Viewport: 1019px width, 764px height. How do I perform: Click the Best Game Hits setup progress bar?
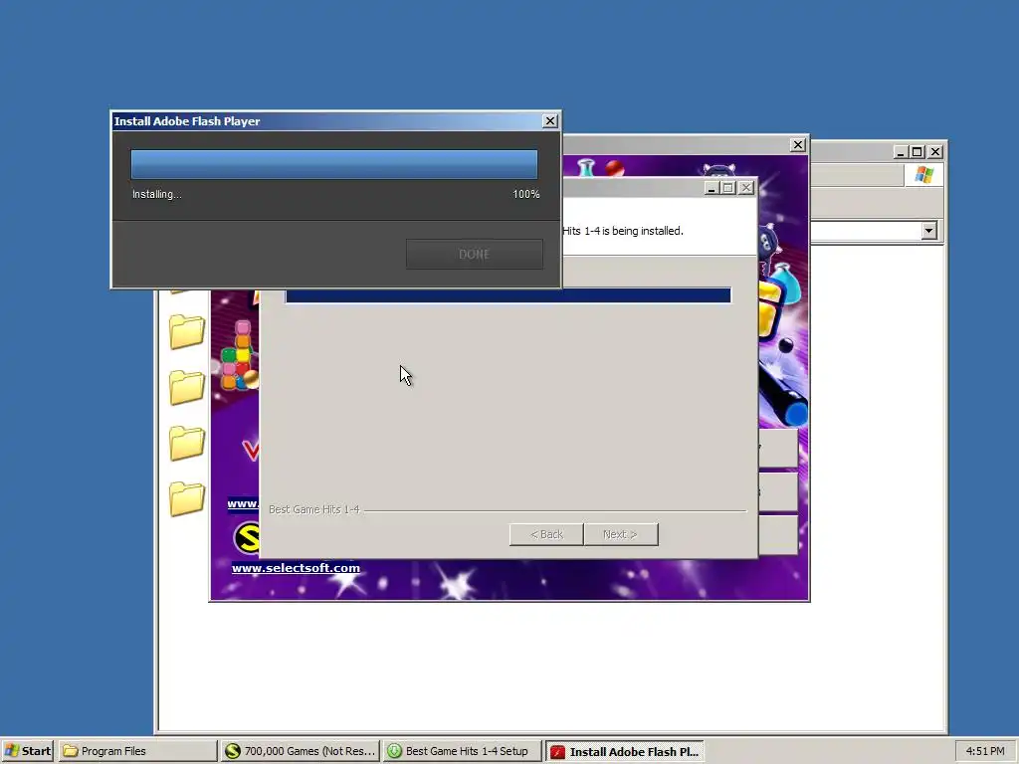pos(509,295)
